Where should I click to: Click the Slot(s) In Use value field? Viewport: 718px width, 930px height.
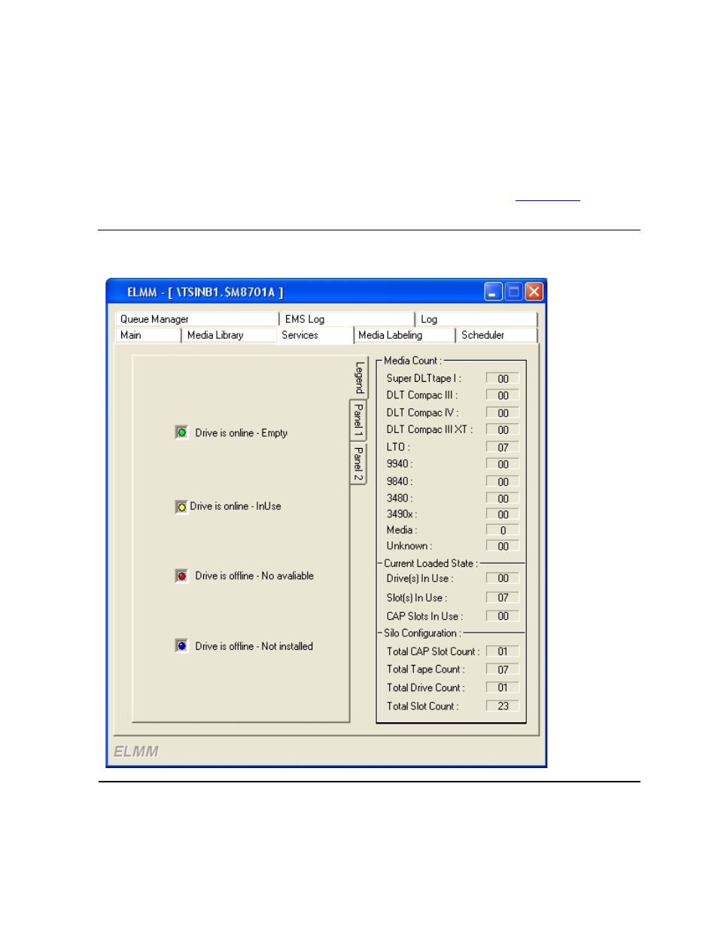click(503, 598)
